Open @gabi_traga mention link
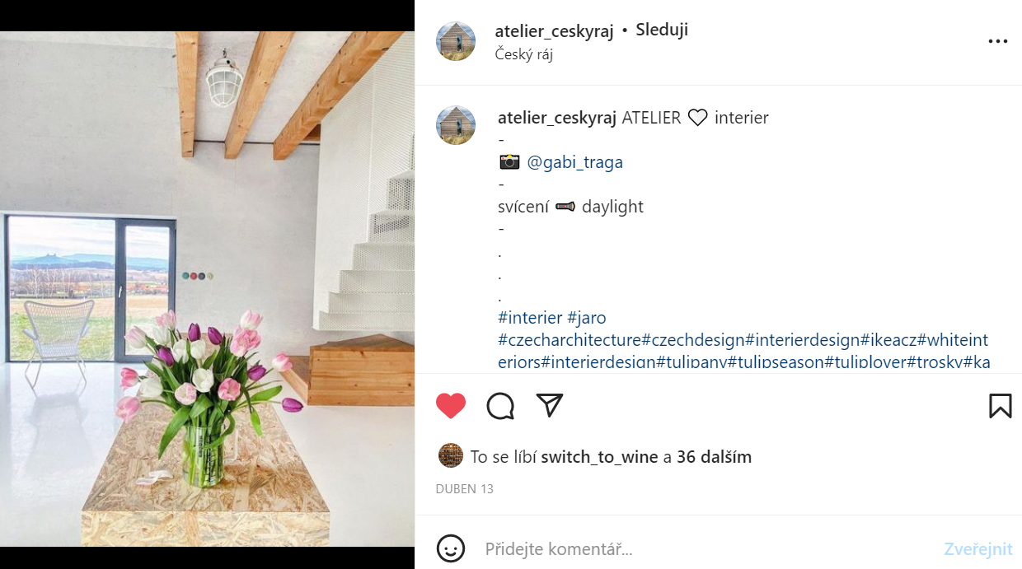The image size is (1022, 569). [574, 162]
